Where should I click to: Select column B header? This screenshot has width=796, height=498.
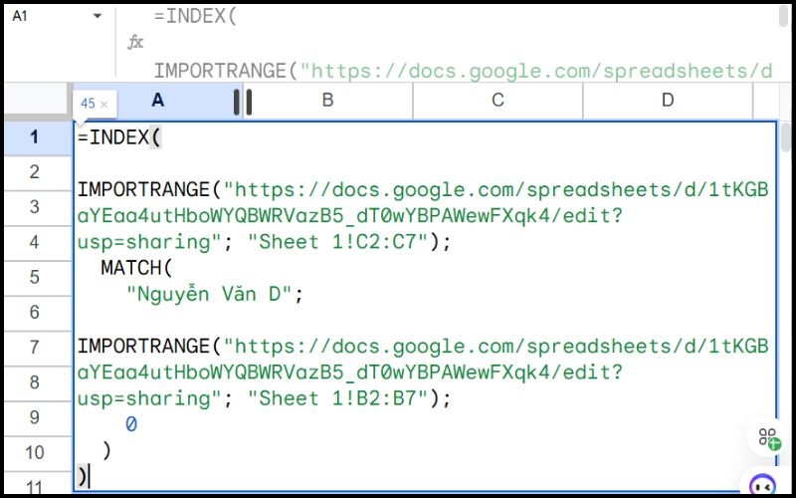pyautogui.click(x=327, y=101)
